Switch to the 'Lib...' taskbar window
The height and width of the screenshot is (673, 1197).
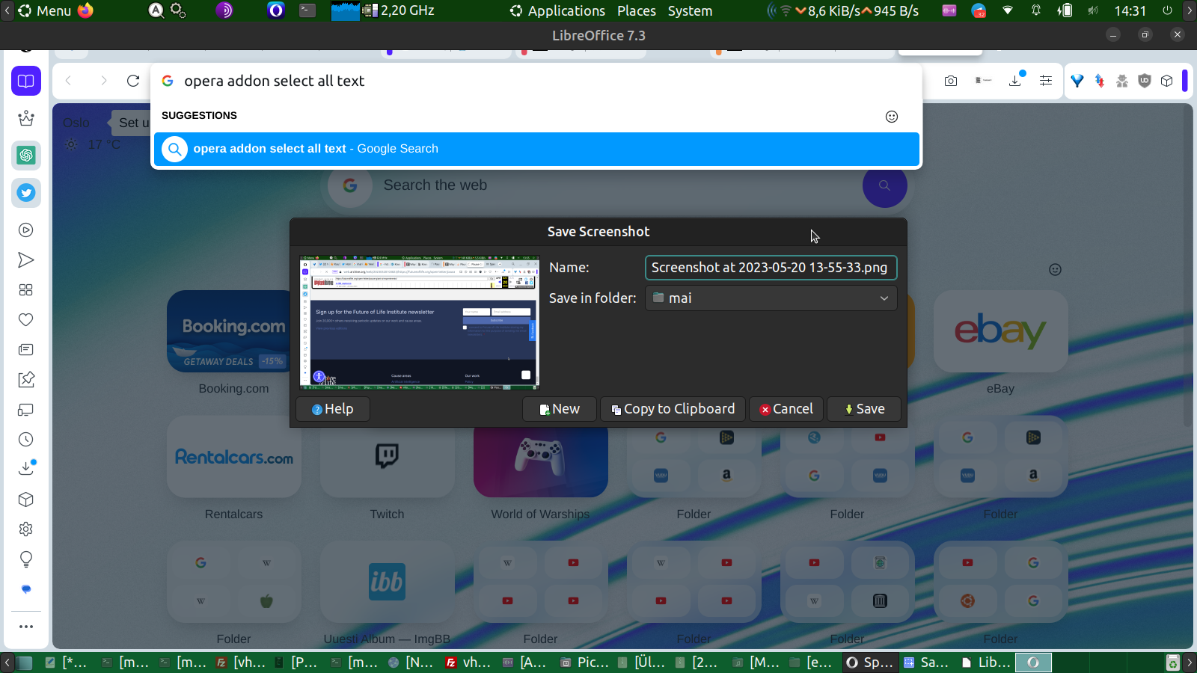pyautogui.click(x=986, y=662)
